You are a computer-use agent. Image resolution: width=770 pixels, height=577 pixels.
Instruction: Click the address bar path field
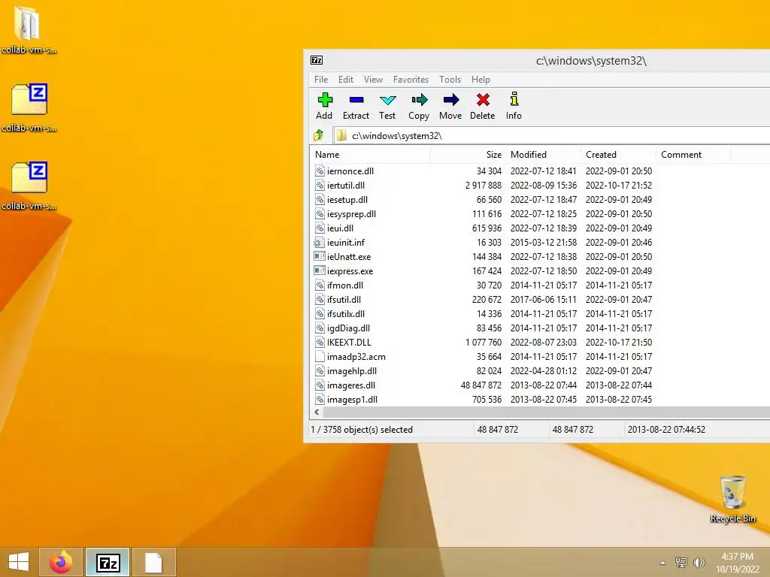(552, 135)
